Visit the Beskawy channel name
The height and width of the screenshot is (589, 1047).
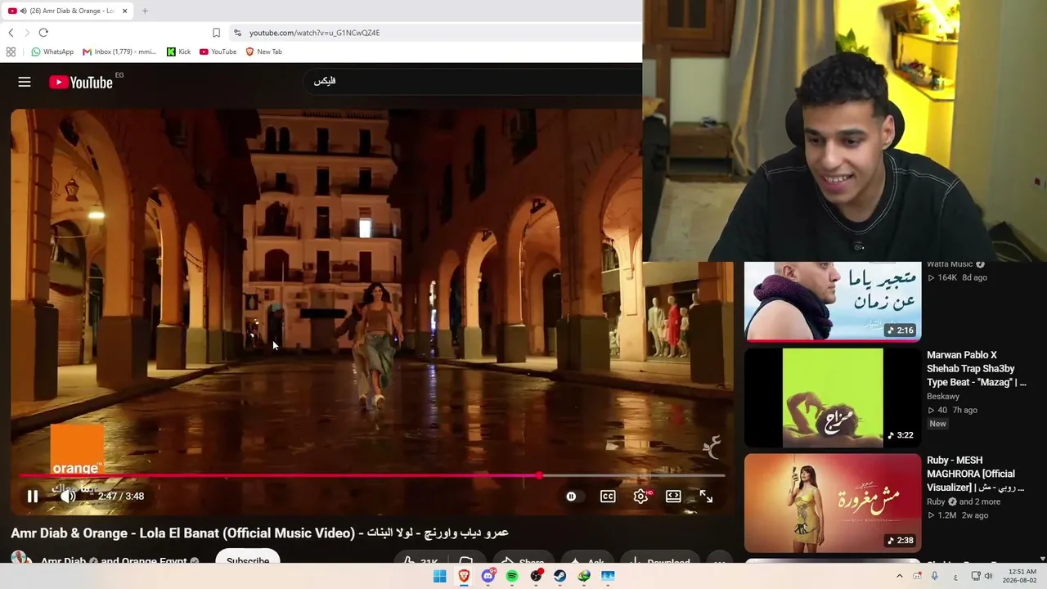(x=944, y=397)
